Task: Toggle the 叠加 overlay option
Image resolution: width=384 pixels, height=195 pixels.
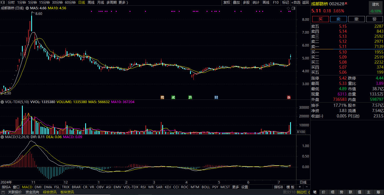Action: [x=236, y=3]
